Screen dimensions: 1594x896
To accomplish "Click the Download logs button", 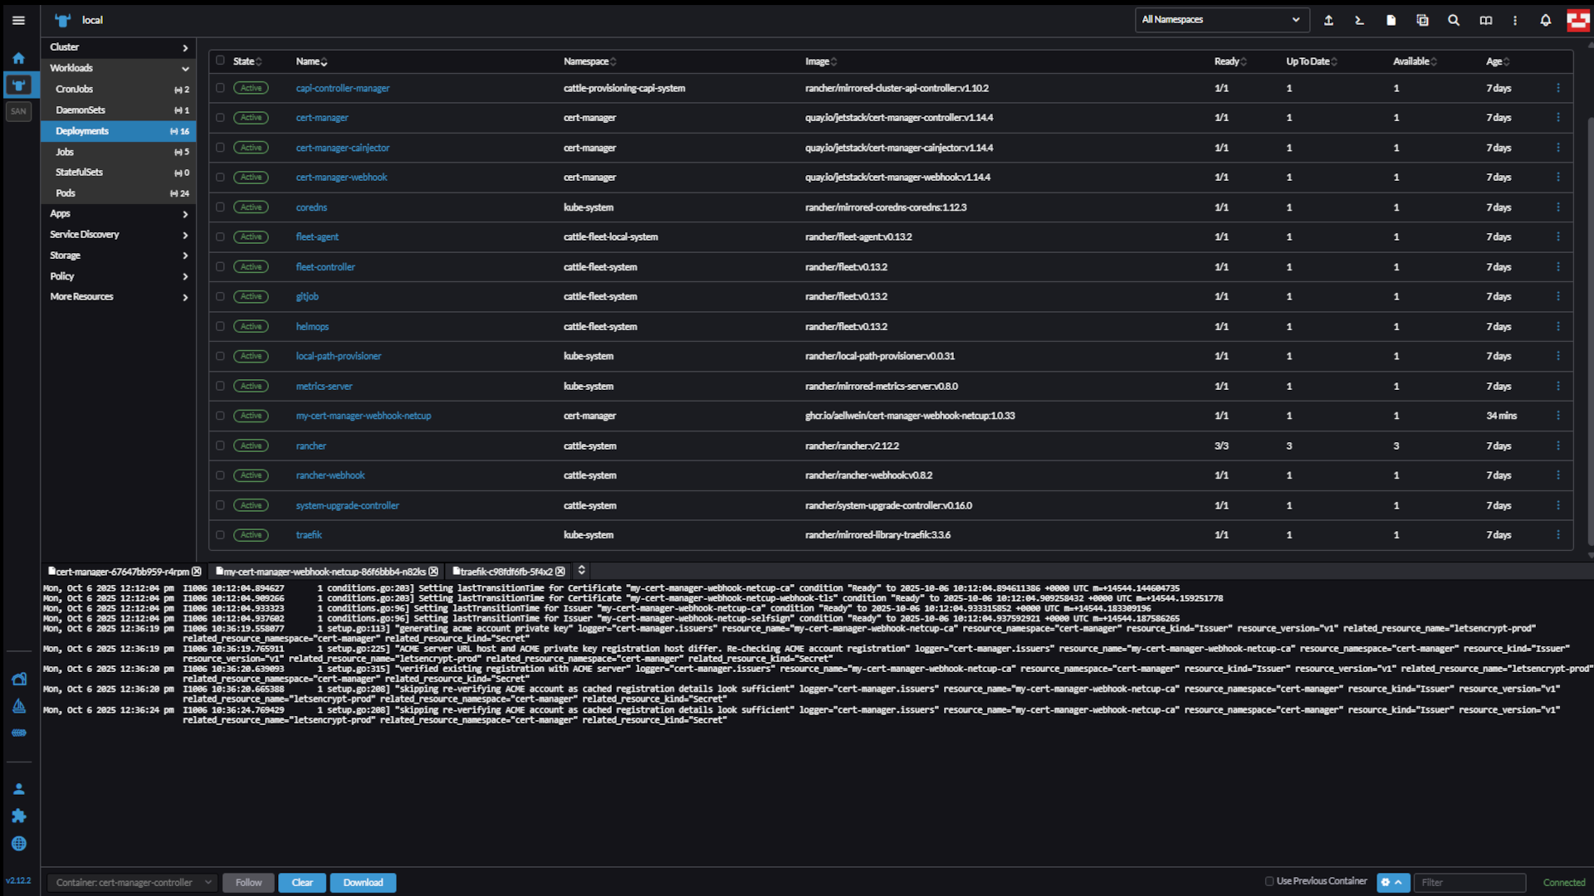I will (363, 883).
